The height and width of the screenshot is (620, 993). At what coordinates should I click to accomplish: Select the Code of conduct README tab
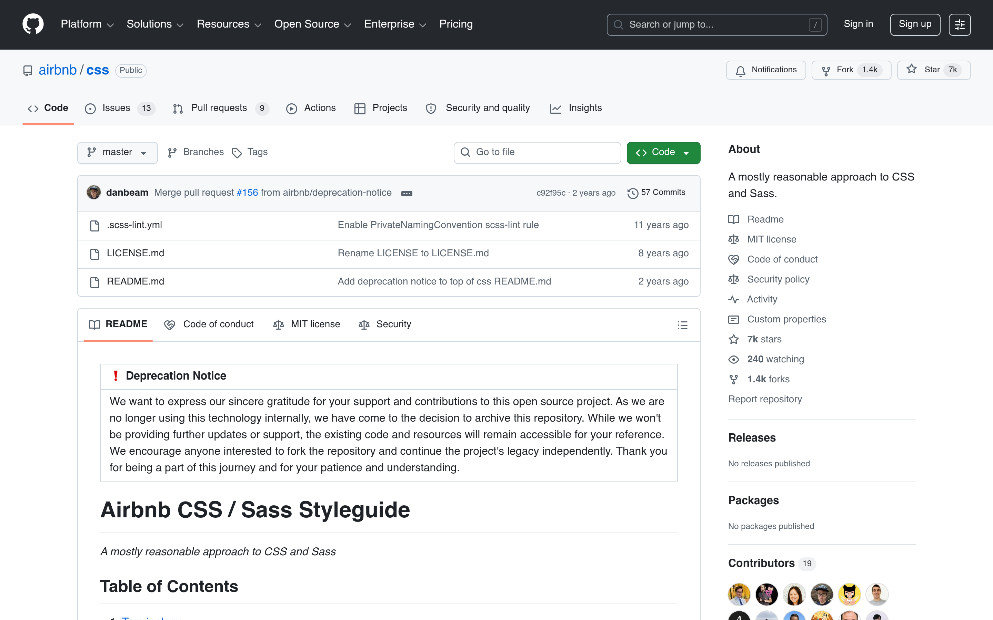click(x=209, y=324)
